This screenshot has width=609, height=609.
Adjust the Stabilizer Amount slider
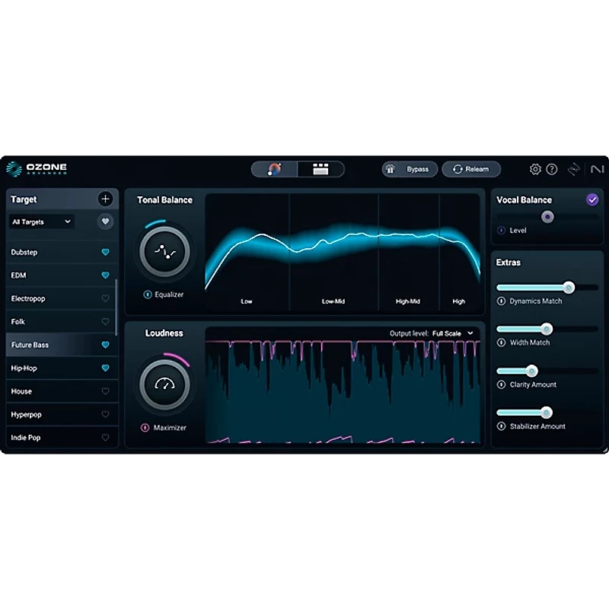[x=548, y=413]
